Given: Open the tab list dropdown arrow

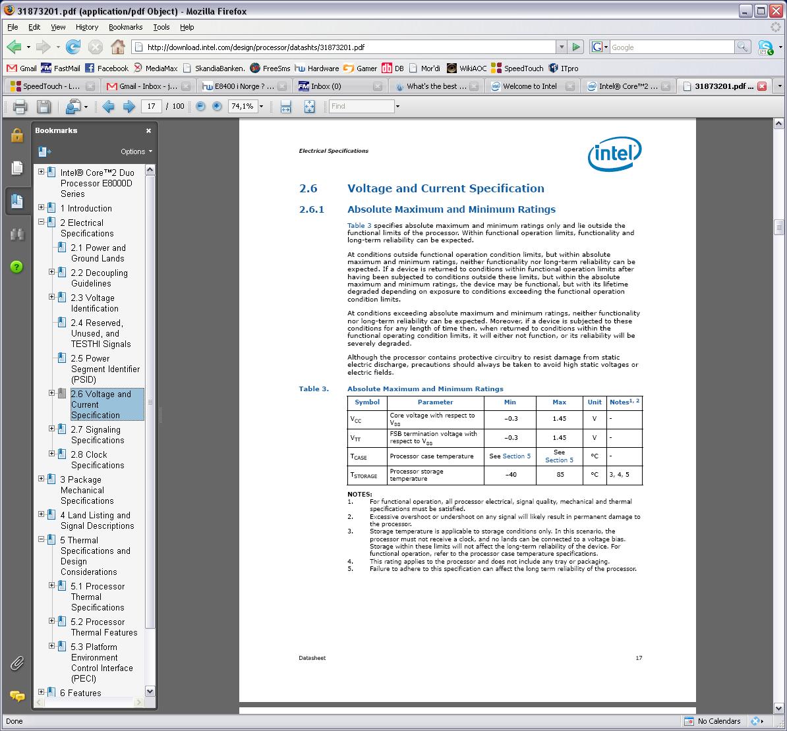Looking at the screenshot, I should tap(780, 86).
